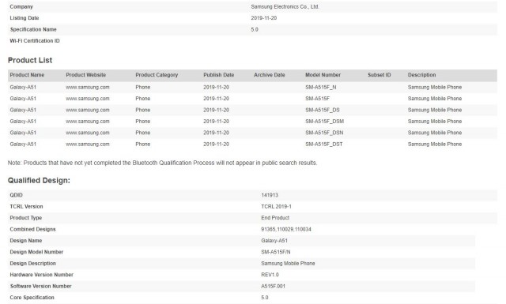This screenshot has width=506, height=304.
Task: Click the SM-A515F_DS model cell
Action: coord(323,110)
